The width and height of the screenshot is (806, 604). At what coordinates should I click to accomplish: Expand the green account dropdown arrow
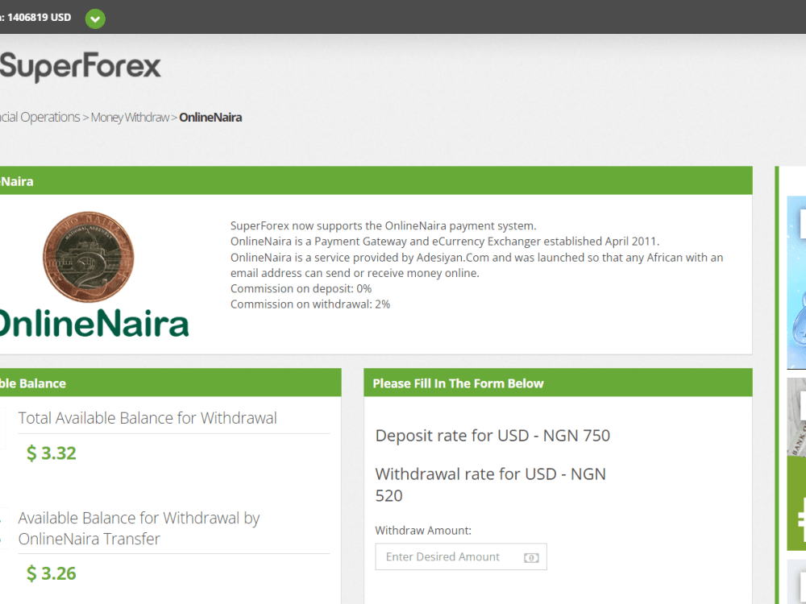tap(95, 19)
